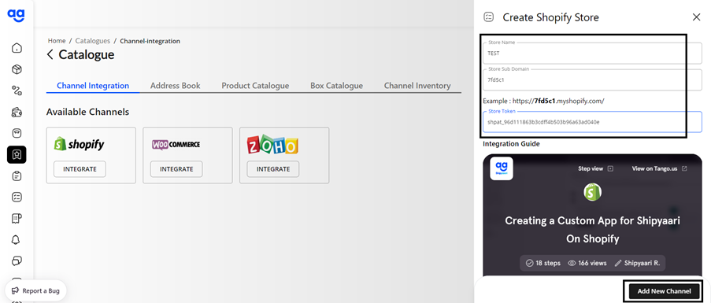
Task: Select the delivery truck sidebar icon
Action: (x=17, y=112)
